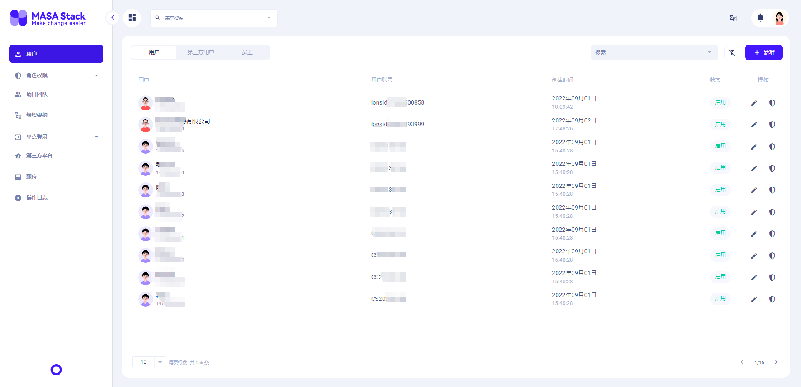Open the grid apps launcher icon
The width and height of the screenshot is (801, 387).
point(132,17)
